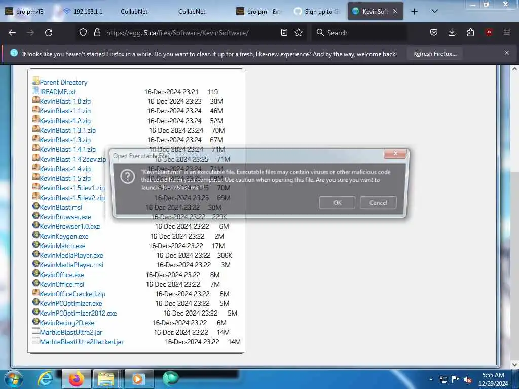
Task: Switch to the first CollabNet tab
Action: tap(134, 12)
